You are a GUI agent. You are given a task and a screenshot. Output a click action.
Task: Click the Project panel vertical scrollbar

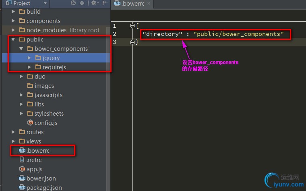108,109
